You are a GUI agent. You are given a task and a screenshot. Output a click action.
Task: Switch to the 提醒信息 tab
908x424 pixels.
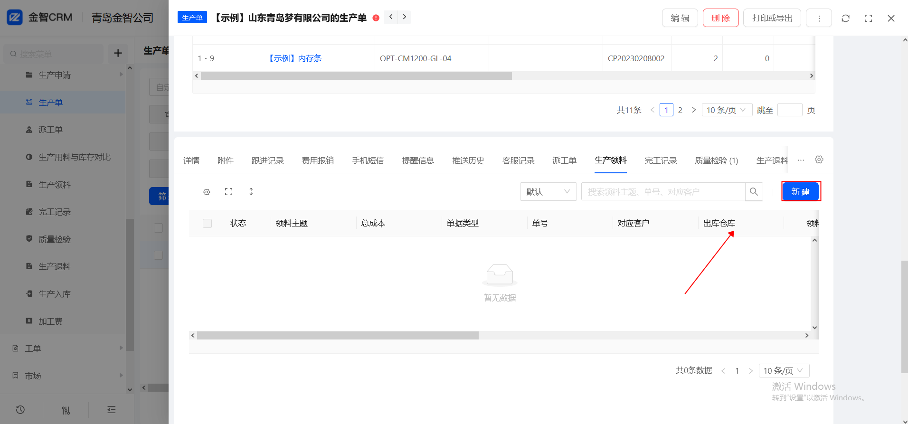[x=418, y=160]
